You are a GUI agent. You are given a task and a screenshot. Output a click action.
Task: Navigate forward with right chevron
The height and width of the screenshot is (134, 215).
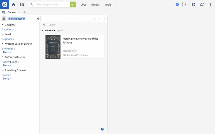click(99, 19)
